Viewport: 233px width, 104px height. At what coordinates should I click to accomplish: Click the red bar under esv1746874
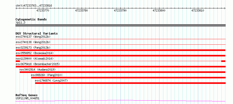(130, 83)
